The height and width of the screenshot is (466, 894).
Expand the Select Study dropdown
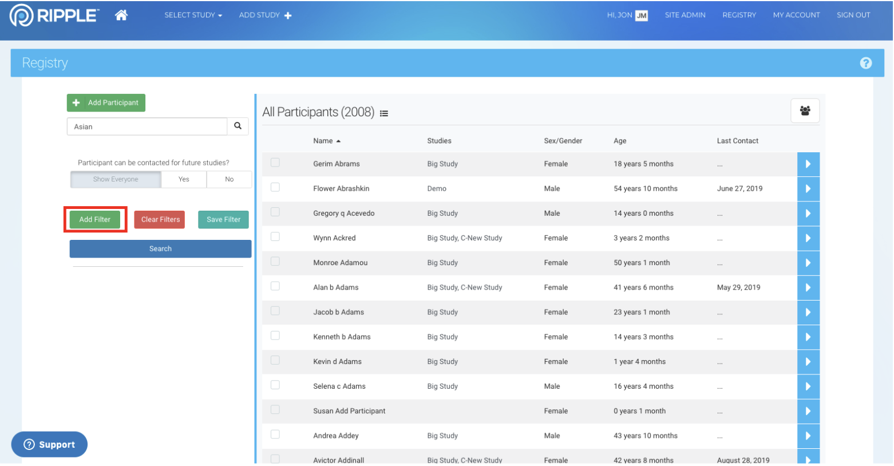(193, 15)
